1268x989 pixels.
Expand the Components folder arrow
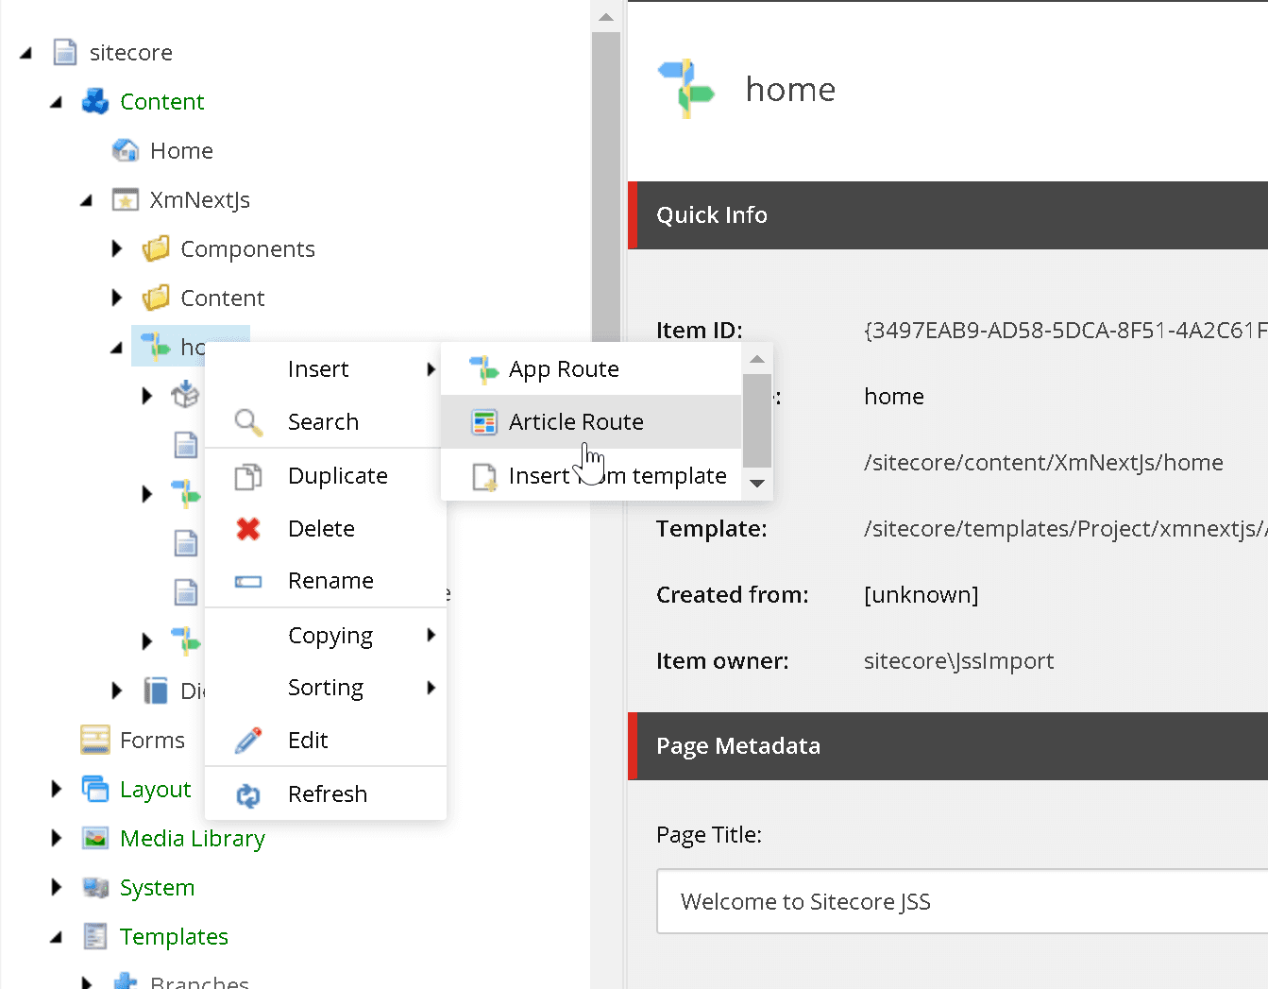tap(117, 248)
